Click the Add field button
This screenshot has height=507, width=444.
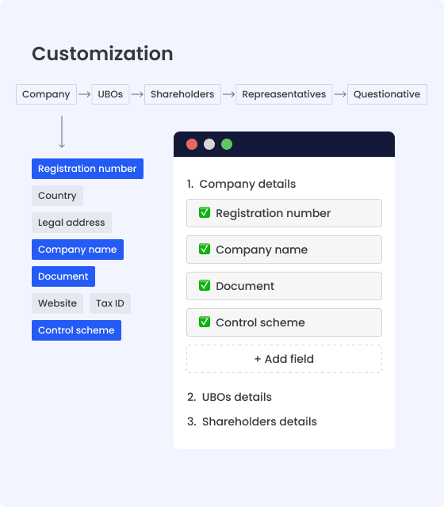[284, 359]
